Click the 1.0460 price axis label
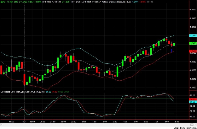 (x=193, y=27)
